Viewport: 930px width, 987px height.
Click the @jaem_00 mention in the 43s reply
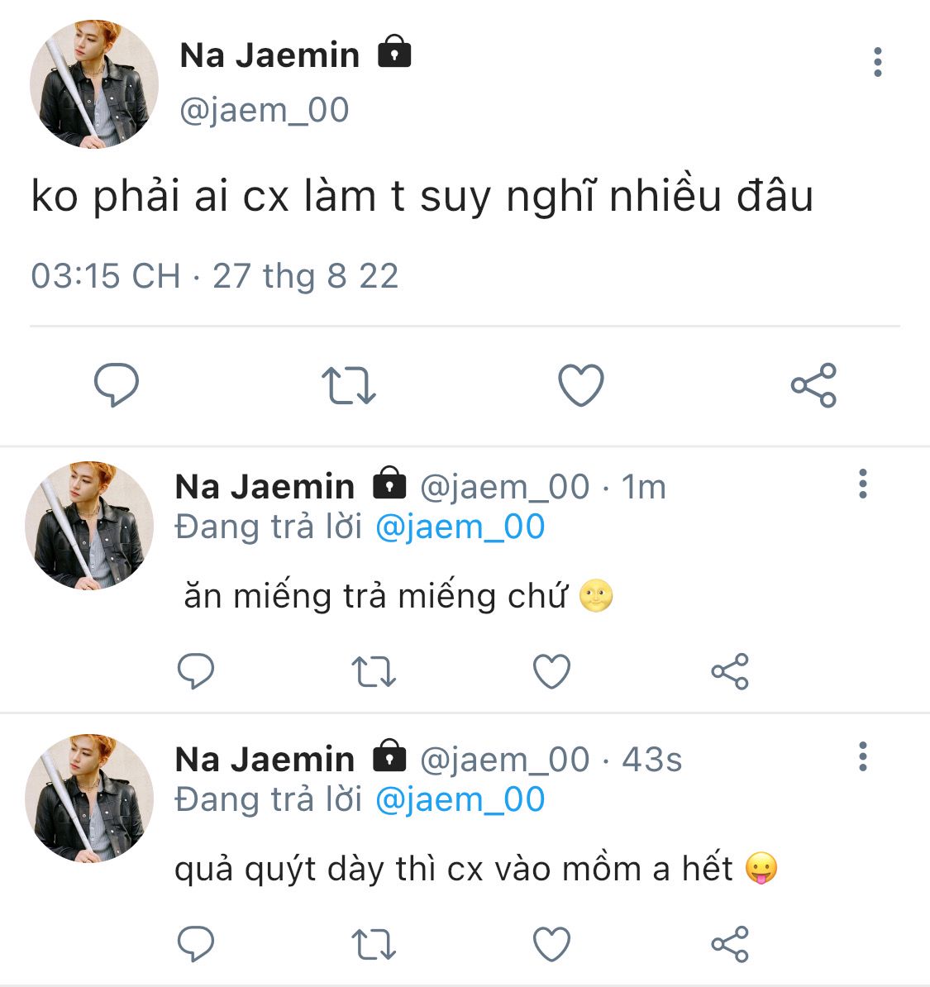pos(460,800)
